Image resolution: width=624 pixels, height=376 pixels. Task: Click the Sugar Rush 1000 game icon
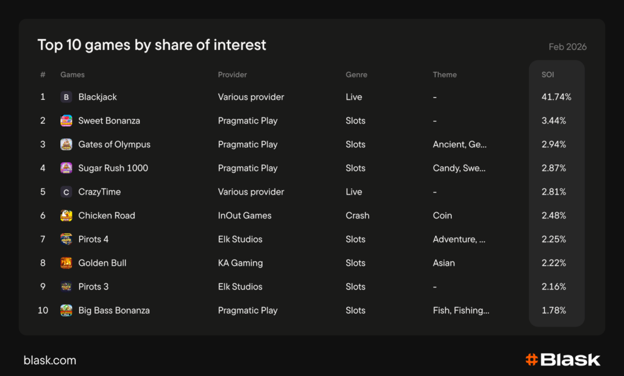pos(66,168)
